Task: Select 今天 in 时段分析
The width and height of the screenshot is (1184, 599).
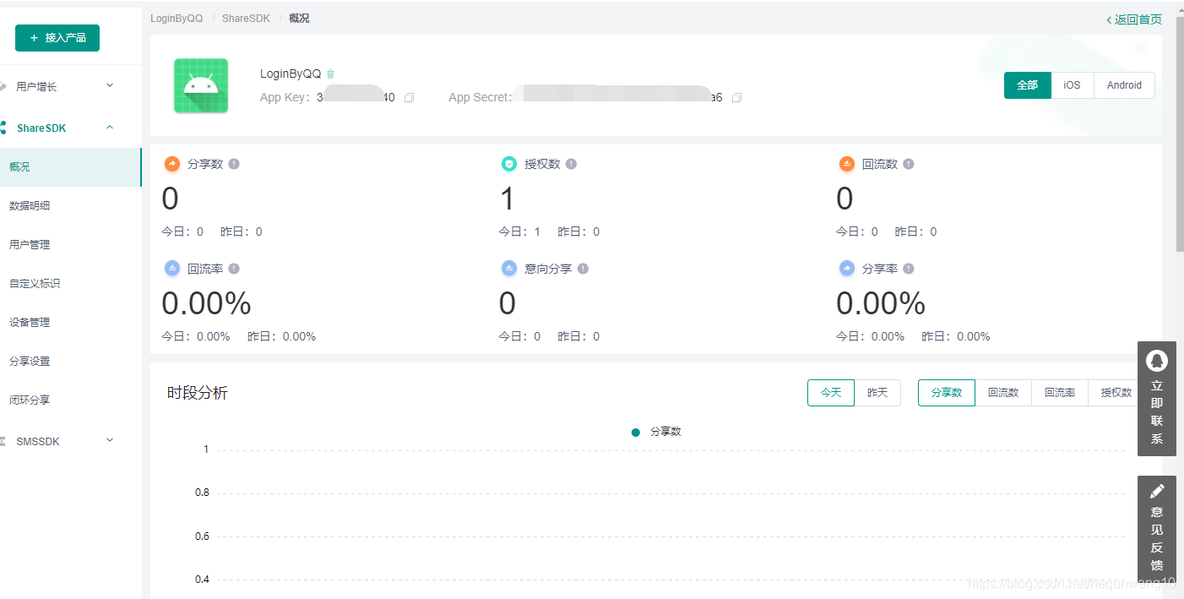Action: [831, 393]
